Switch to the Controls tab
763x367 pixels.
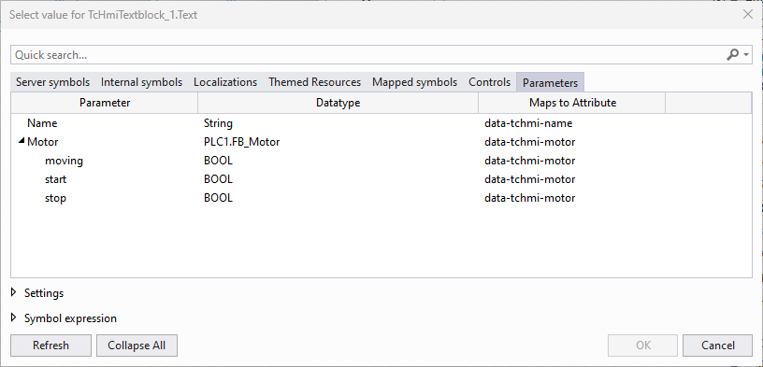point(490,82)
